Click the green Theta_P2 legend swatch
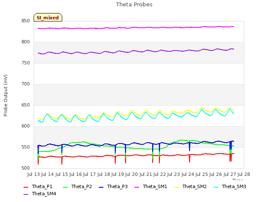269x202 pixels. pyautogui.click(x=66, y=187)
